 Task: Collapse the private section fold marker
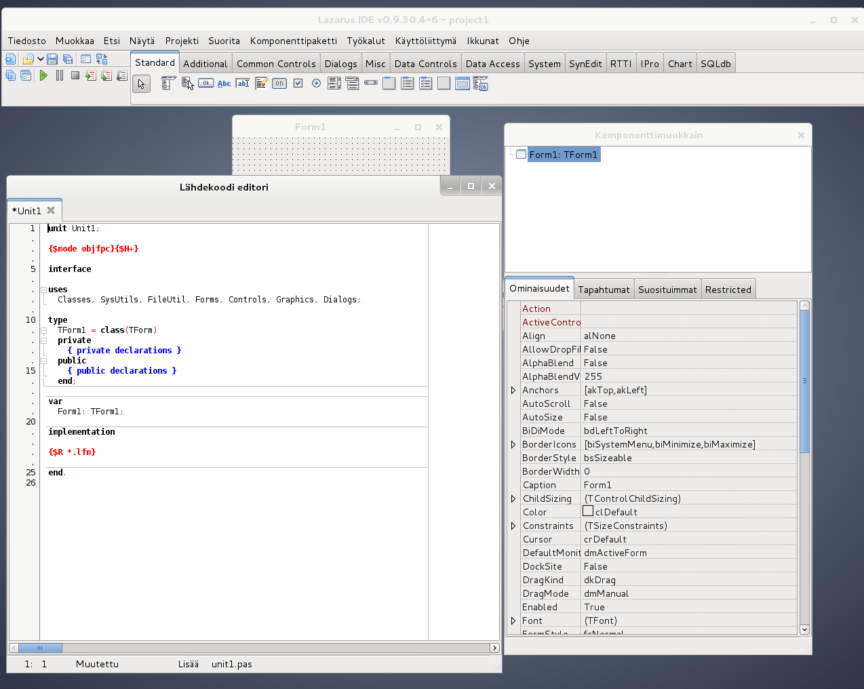(x=43, y=340)
